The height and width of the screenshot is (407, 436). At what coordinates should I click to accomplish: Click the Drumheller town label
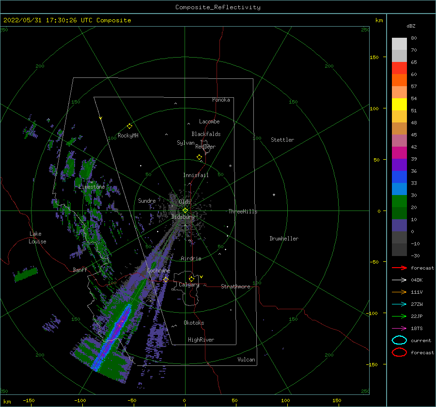(x=284, y=239)
